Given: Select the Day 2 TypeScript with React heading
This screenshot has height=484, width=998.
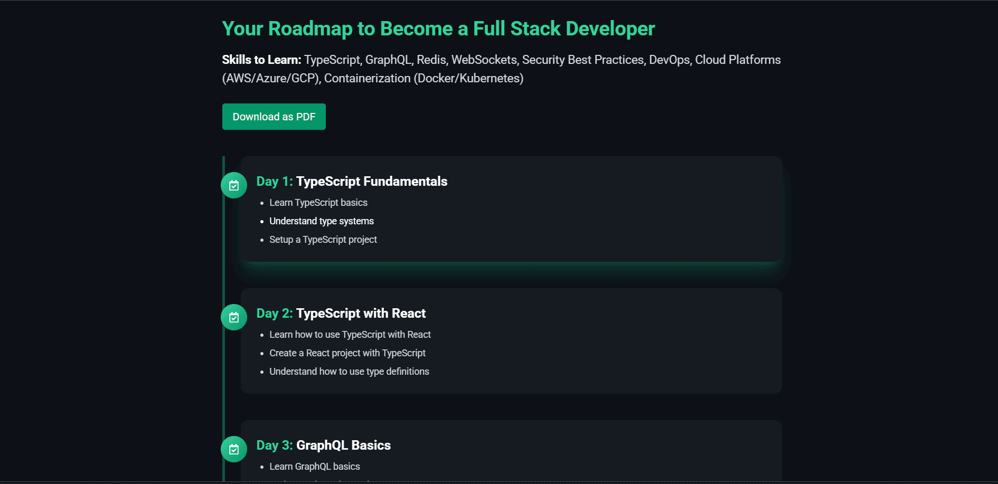Looking at the screenshot, I should 341,314.
